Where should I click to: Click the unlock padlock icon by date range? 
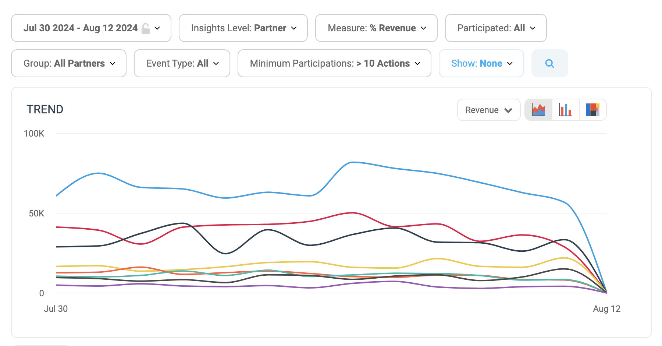(x=146, y=28)
